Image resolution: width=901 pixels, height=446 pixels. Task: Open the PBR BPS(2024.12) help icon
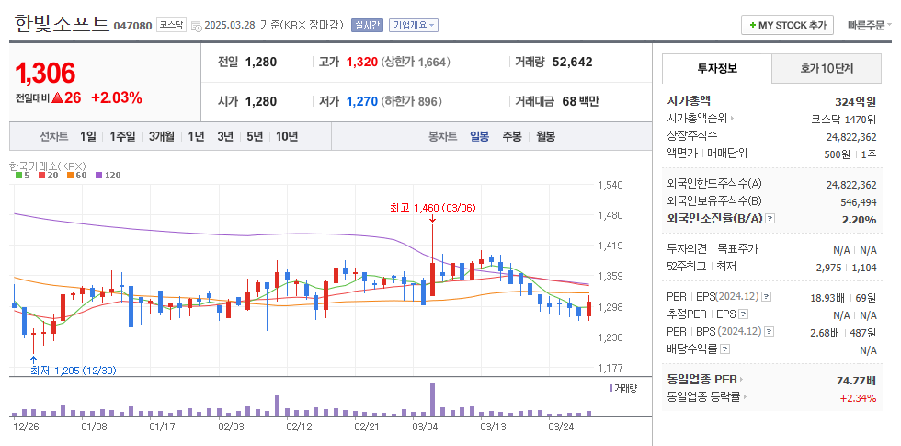(769, 332)
